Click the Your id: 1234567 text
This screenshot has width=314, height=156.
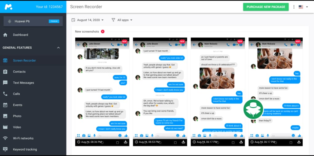pos(49,7)
